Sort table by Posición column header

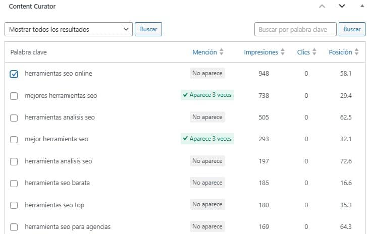click(x=340, y=52)
